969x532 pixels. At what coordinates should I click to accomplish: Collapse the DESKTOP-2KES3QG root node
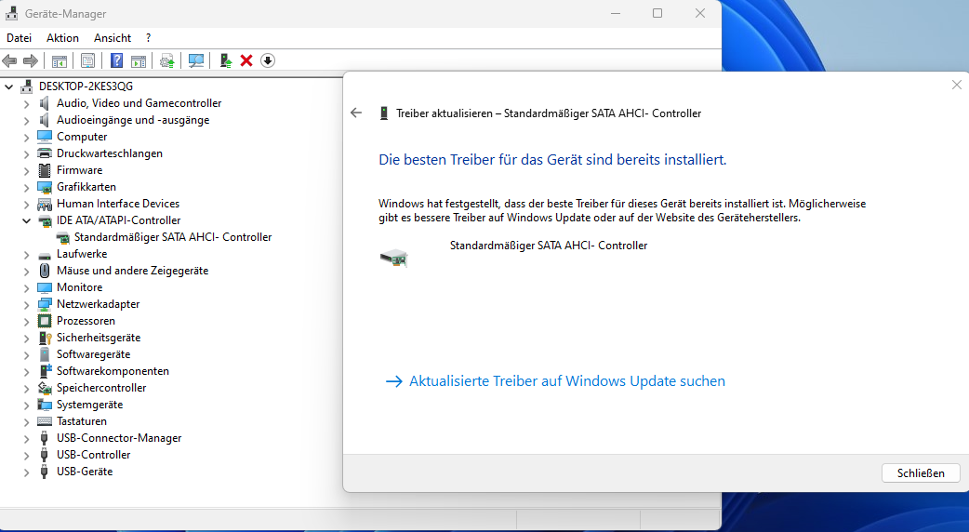(8, 86)
